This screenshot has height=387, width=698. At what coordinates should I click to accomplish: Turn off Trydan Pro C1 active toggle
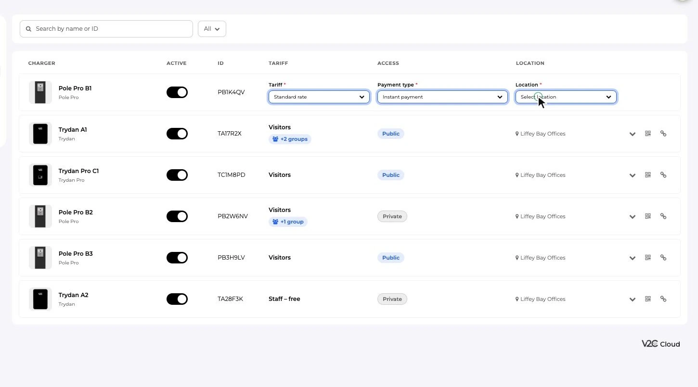177,175
